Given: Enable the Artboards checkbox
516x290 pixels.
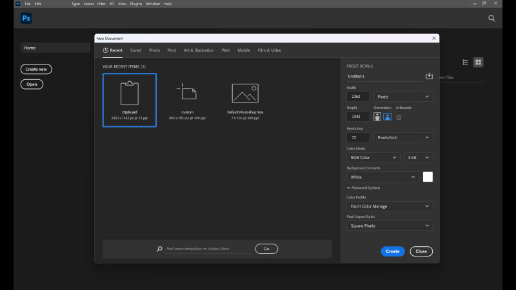Looking at the screenshot, I should pyautogui.click(x=399, y=117).
